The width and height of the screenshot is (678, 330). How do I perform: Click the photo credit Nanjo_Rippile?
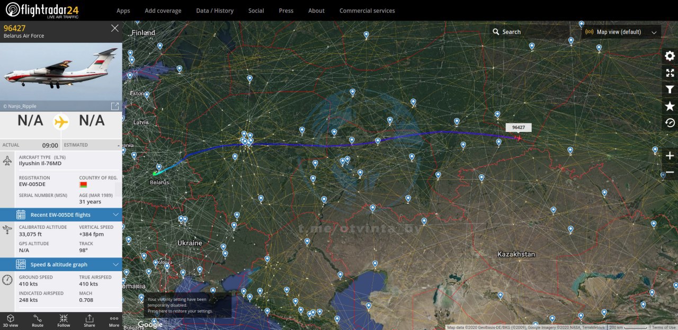pos(21,106)
